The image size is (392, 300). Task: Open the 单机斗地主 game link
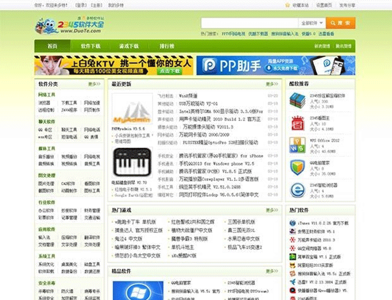(x=182, y=247)
